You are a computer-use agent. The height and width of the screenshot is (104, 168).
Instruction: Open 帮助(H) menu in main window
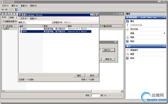point(33,6)
